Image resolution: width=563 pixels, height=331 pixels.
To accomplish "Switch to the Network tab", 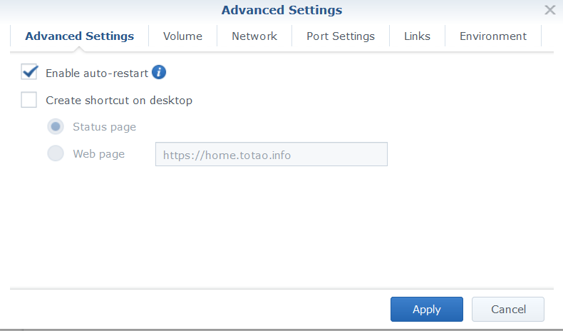I will (254, 36).
